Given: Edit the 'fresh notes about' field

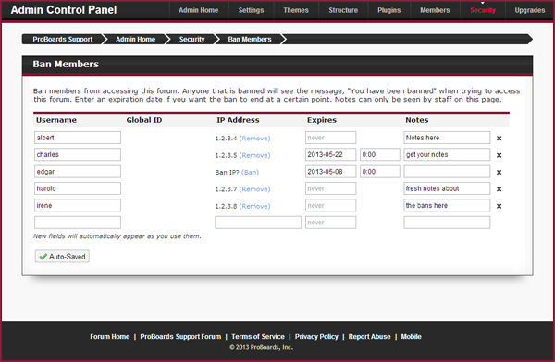Looking at the screenshot, I should point(447,188).
